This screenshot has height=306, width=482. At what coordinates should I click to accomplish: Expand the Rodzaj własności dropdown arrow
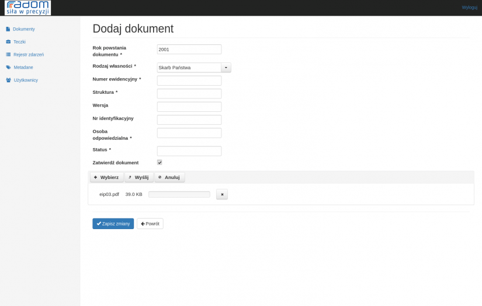click(x=226, y=68)
